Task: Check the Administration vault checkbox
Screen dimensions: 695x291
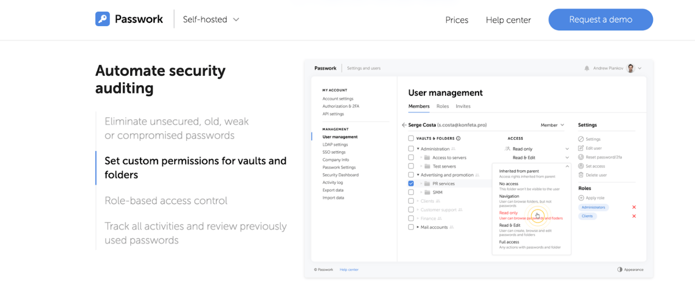Action: [411, 148]
